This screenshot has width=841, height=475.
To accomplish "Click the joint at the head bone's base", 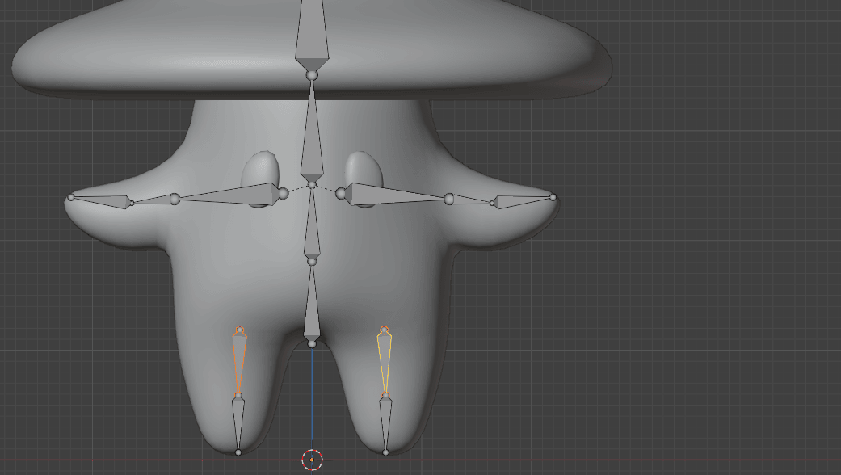I will pos(312,75).
